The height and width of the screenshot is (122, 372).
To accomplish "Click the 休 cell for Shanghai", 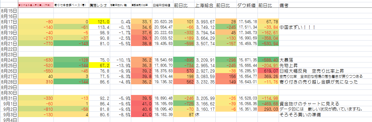I will [x=205, y=115].
